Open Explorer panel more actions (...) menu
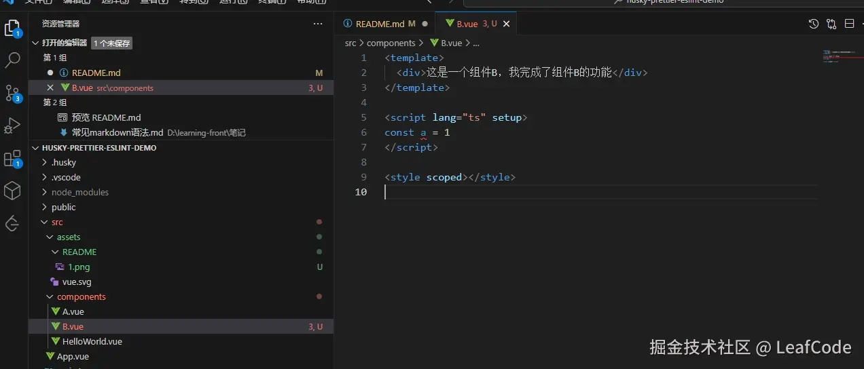This screenshot has width=864, height=369. [318, 24]
